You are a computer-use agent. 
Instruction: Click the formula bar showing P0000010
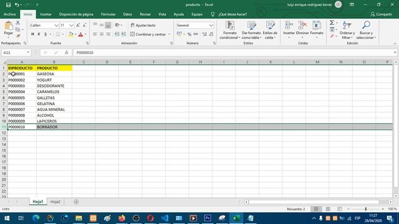click(233, 52)
